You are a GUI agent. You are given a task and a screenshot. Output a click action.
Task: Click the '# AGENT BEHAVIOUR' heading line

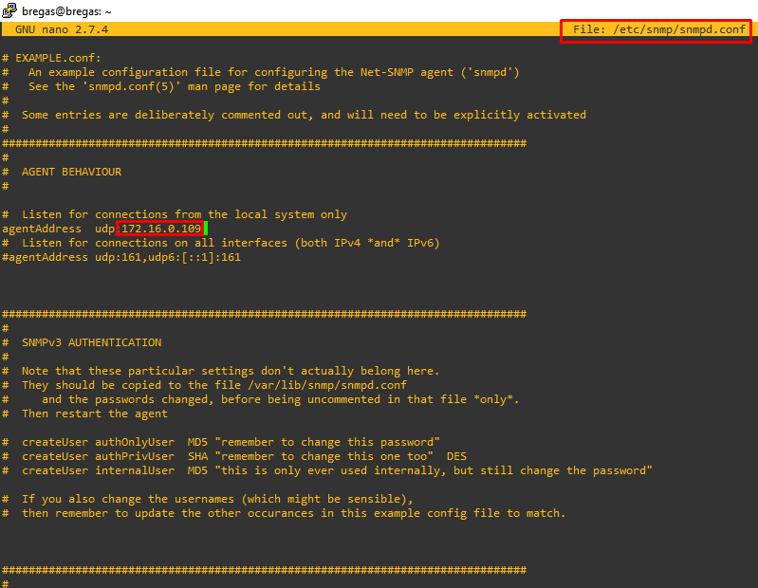(x=62, y=172)
